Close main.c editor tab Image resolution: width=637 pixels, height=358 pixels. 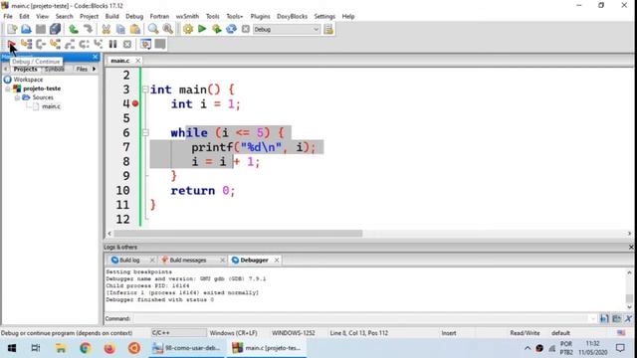pos(137,61)
